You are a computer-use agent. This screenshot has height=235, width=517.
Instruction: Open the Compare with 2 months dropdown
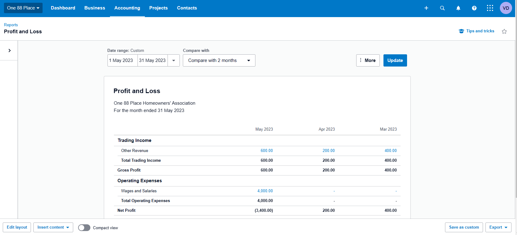coord(219,60)
